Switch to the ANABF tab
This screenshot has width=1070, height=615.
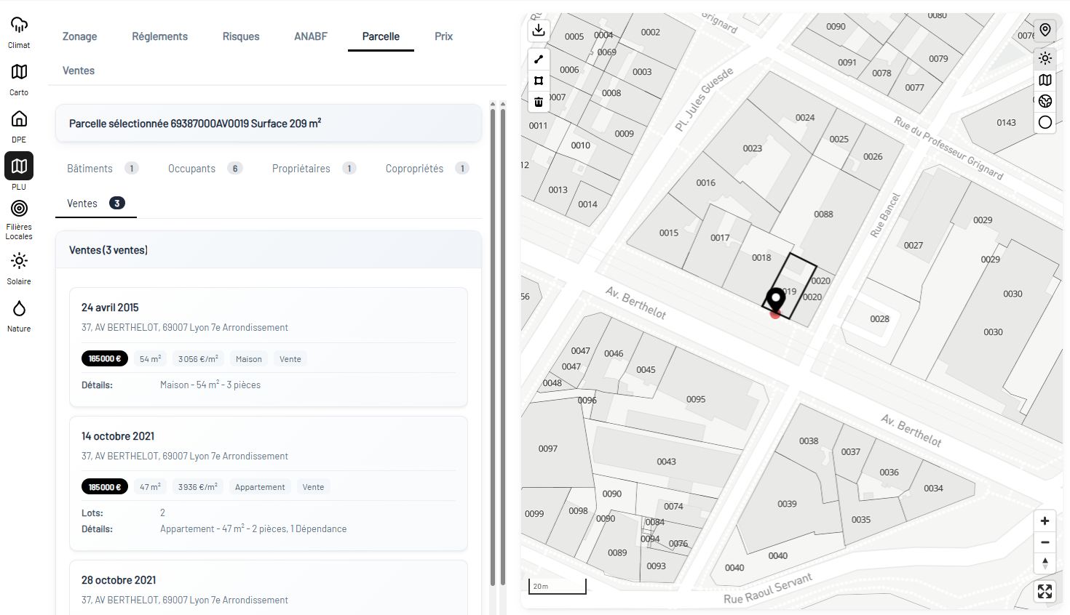(x=311, y=36)
